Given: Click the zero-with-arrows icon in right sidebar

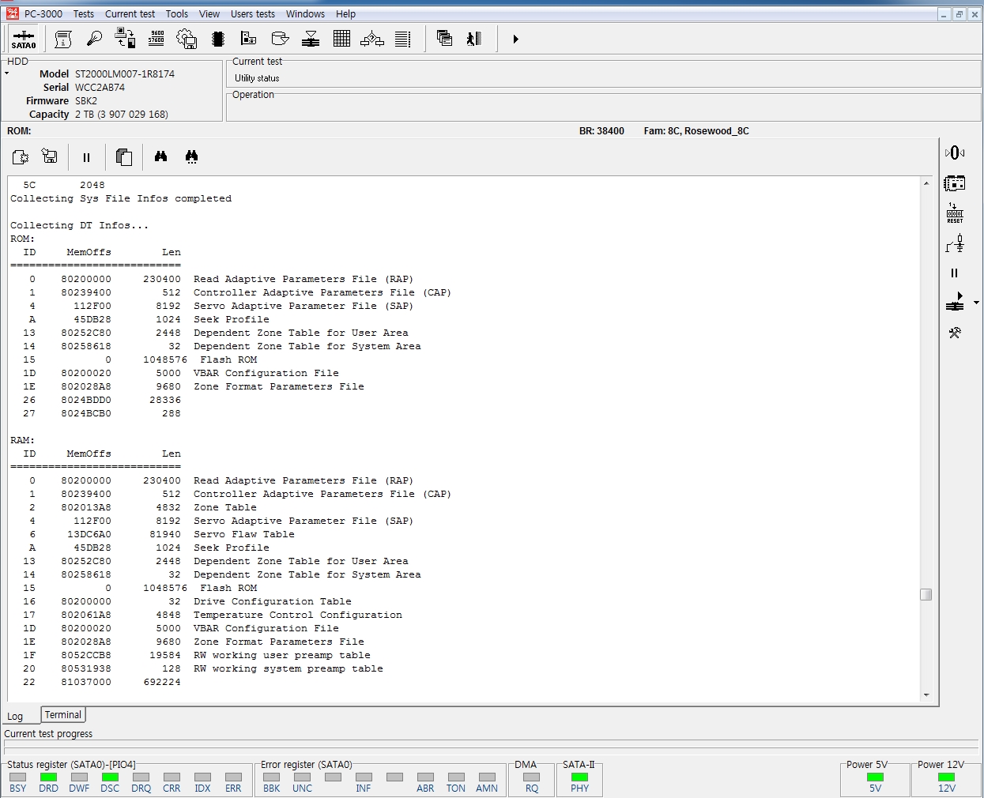Looking at the screenshot, I should 955,152.
